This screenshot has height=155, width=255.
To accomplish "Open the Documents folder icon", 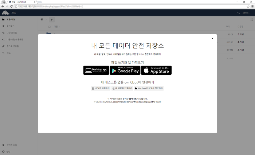I will (48, 34).
